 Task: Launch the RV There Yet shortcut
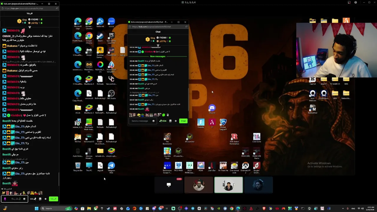(x=223, y=167)
